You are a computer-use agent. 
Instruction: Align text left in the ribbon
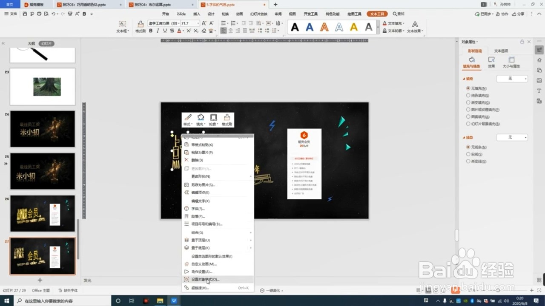point(224,31)
